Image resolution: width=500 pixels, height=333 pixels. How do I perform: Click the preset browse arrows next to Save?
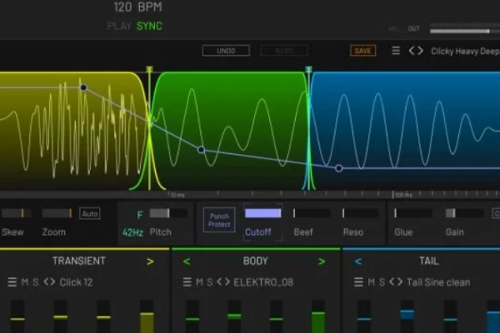[x=416, y=51]
